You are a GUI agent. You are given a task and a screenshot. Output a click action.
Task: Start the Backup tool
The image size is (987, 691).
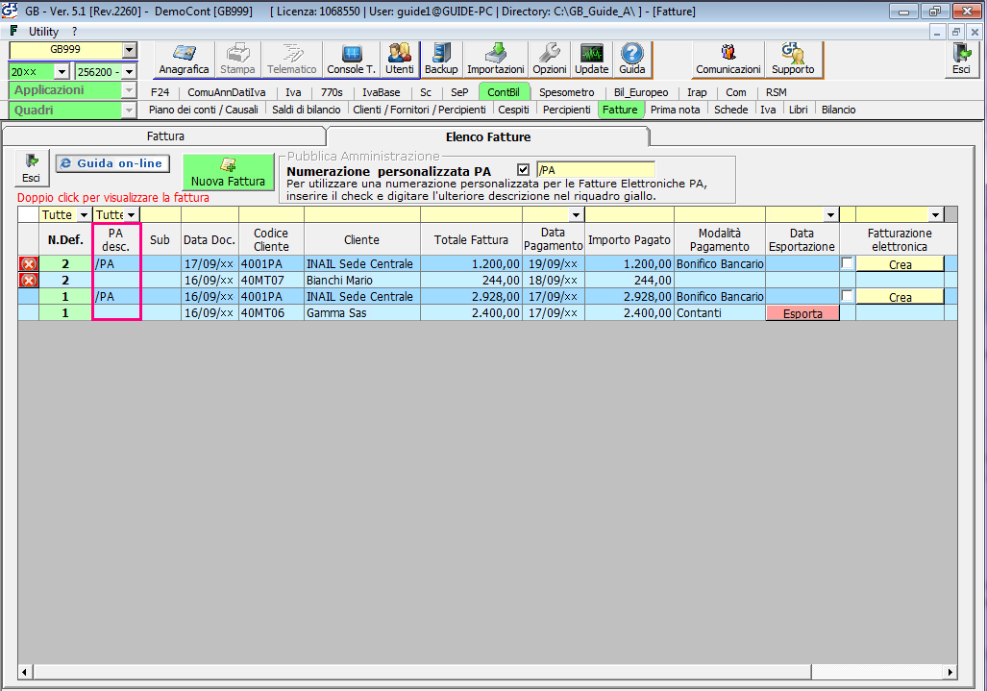point(441,60)
